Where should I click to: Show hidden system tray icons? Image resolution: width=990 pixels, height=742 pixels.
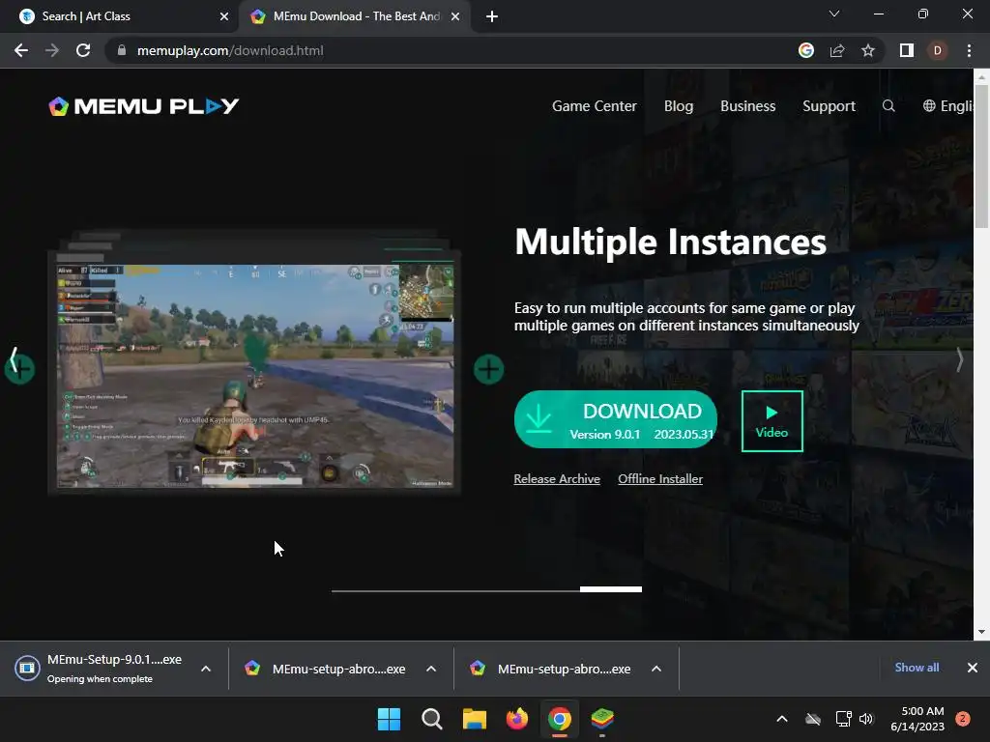[781, 719]
